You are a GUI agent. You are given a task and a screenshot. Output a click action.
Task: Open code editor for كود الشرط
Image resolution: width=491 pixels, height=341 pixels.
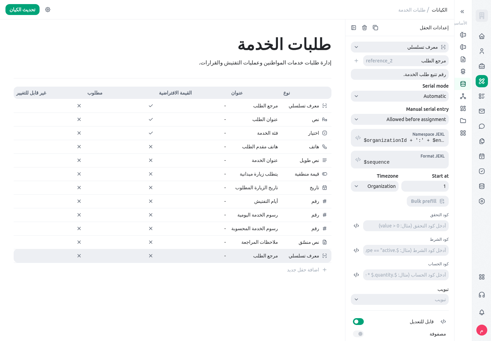coord(356,250)
